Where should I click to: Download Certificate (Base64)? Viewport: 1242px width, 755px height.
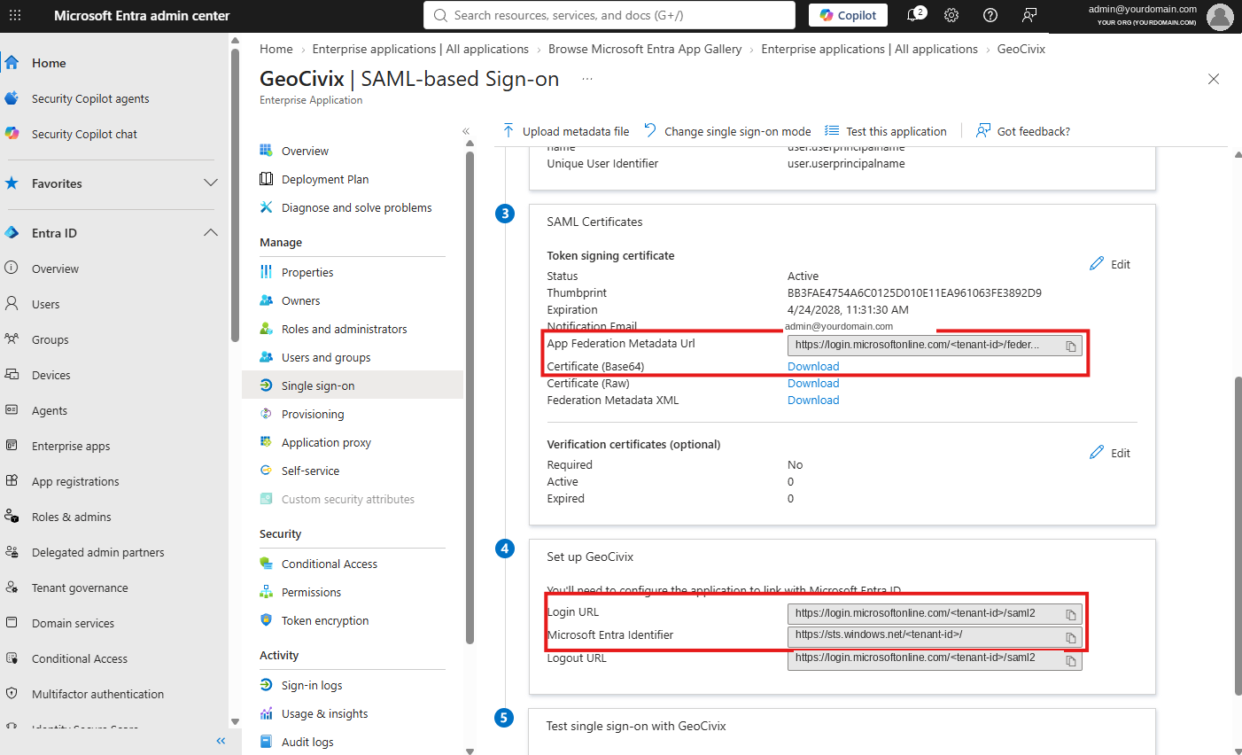click(x=813, y=366)
